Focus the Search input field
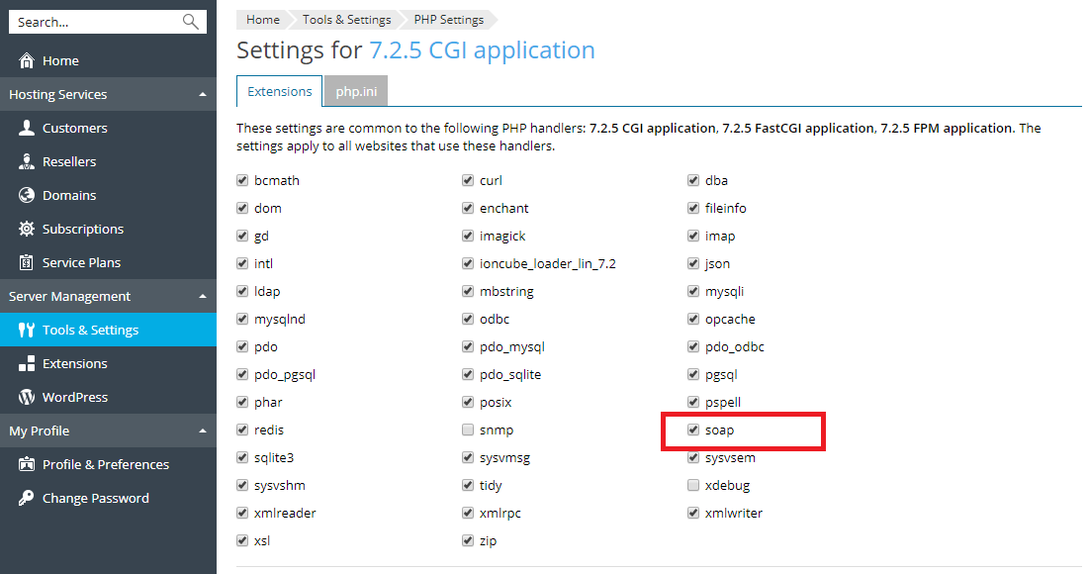The width and height of the screenshot is (1090, 574). (x=96, y=22)
